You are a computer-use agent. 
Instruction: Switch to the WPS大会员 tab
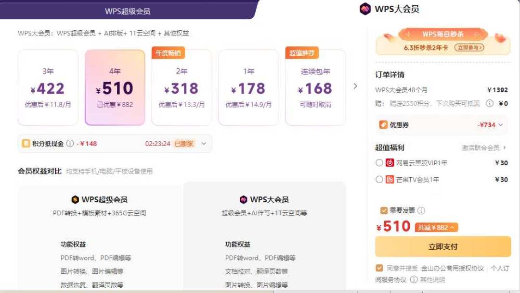pyautogui.click(x=390, y=9)
